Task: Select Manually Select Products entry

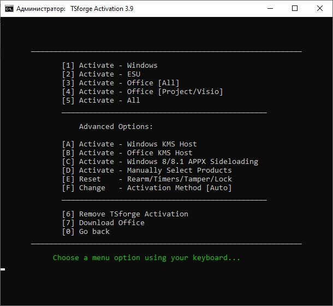Action: (x=147, y=170)
